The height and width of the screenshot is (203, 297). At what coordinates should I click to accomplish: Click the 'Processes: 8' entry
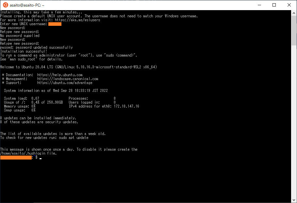92,98
